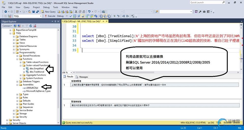Click the Copy icon in the toolbar
The image size is (244, 130).
point(80,12)
